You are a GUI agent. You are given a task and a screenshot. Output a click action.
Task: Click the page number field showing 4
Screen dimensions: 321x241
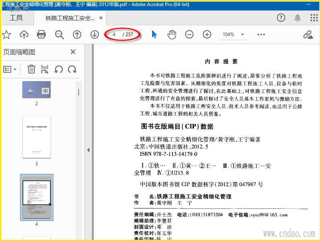pyautogui.click(x=114, y=35)
